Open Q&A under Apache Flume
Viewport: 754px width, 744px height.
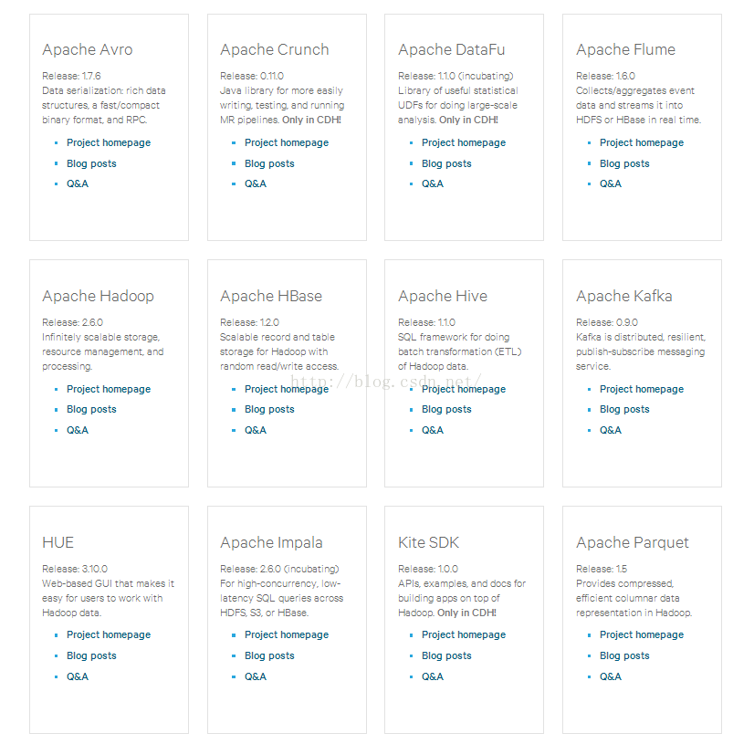click(x=611, y=183)
